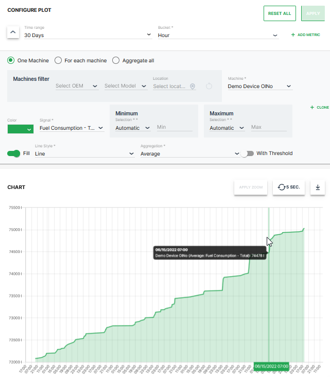Click the location pin icon
Viewport: 330px width, 377px height.
click(193, 87)
